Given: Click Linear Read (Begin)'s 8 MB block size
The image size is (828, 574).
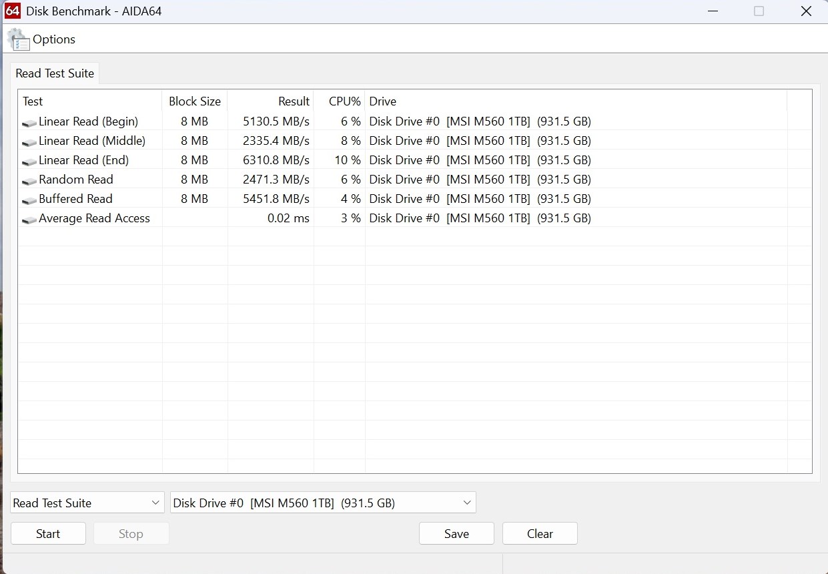Looking at the screenshot, I should coord(194,121).
